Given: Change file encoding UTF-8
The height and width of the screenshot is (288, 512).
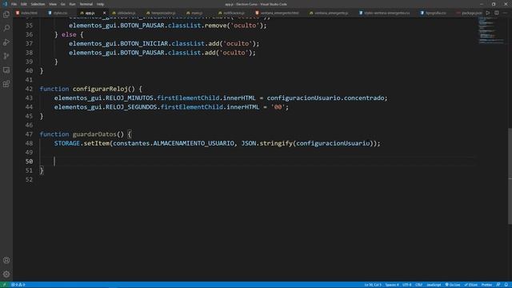Looking at the screenshot, I should tap(407, 285).
